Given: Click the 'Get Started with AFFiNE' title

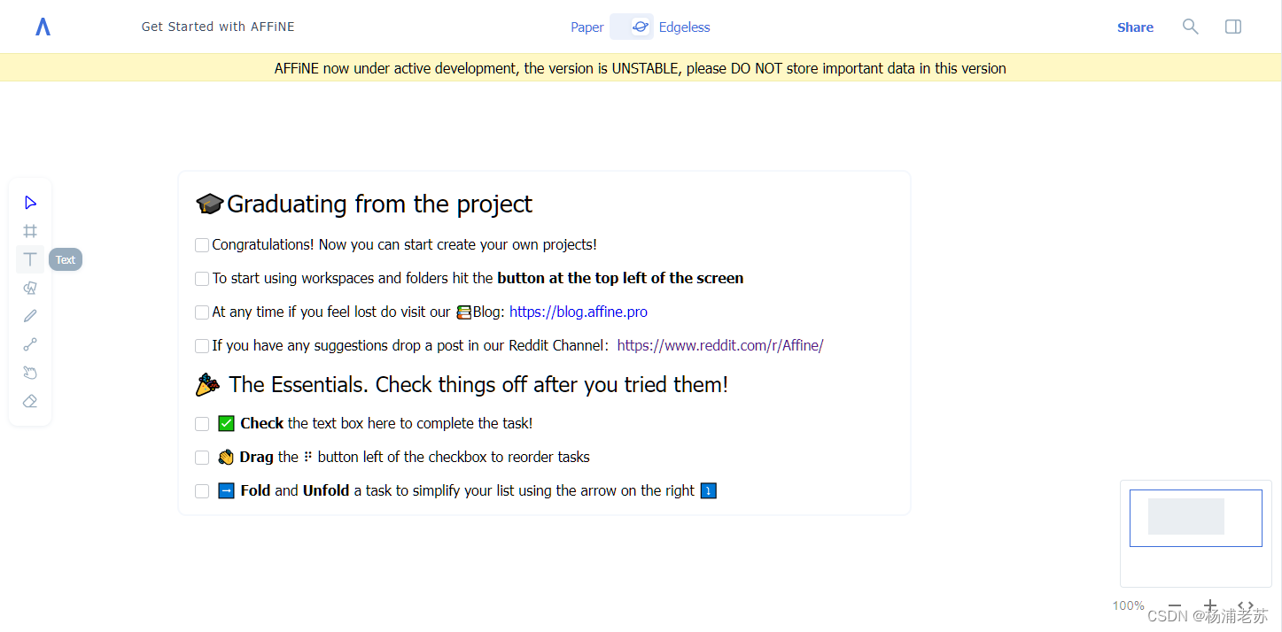Looking at the screenshot, I should (x=218, y=27).
